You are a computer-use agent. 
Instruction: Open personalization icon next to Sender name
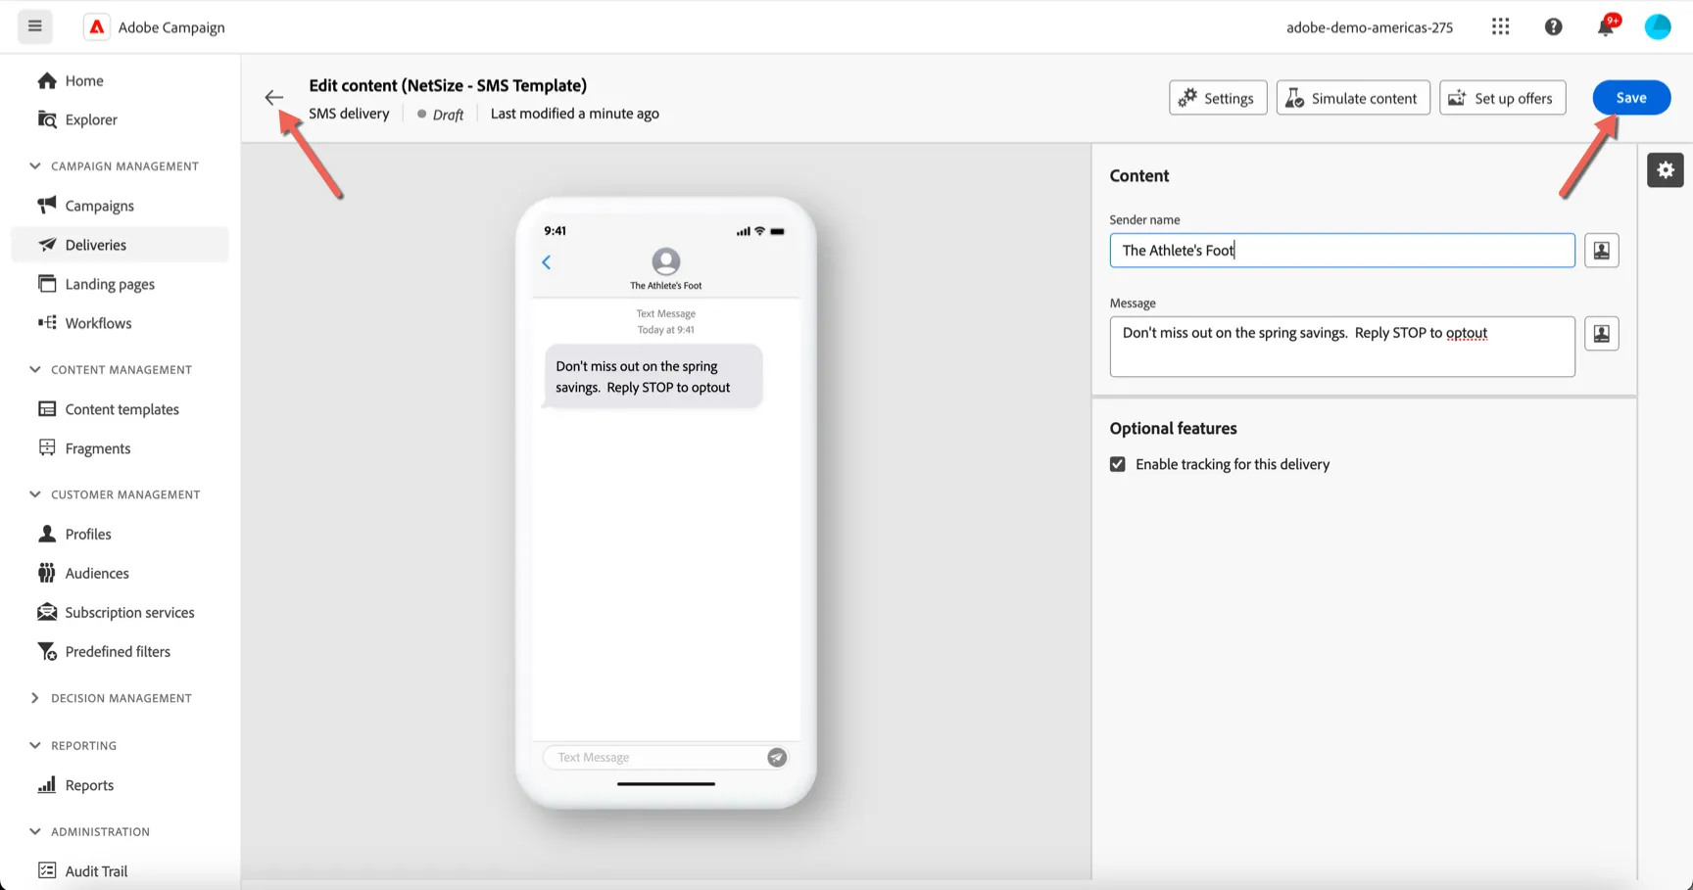pos(1601,251)
